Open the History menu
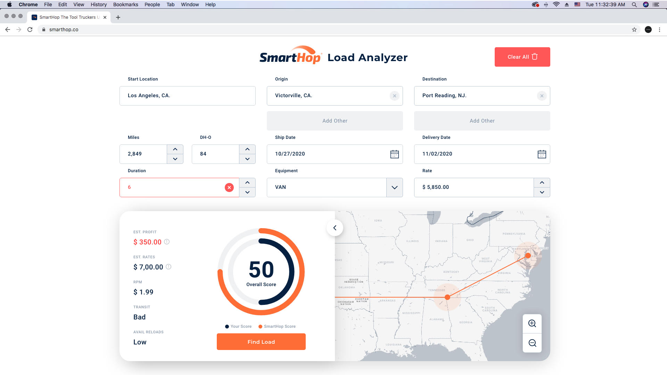The width and height of the screenshot is (667, 375). click(x=99, y=5)
